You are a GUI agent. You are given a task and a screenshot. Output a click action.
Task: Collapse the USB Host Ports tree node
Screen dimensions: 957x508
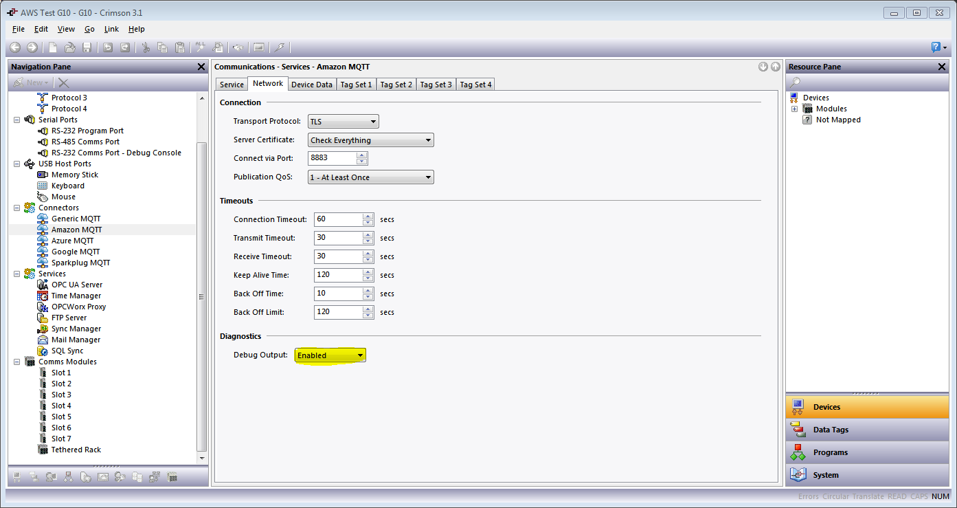16,164
